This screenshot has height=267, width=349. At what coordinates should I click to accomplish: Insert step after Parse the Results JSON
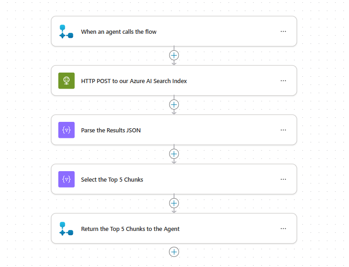click(x=174, y=154)
